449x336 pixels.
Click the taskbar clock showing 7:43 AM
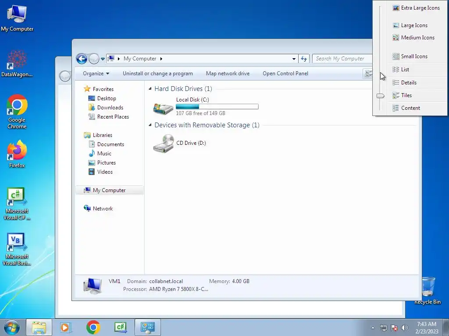[x=427, y=328]
